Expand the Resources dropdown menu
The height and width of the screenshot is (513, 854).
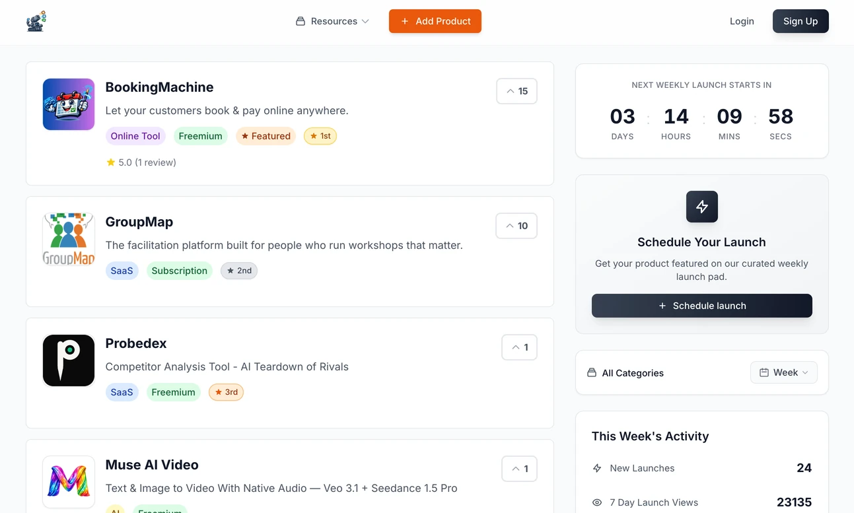point(332,21)
